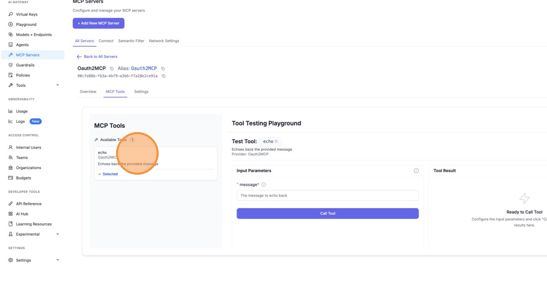Image resolution: width=547 pixels, height=306 pixels.
Task: Expand the Settings sidebar section
Action: click(58, 260)
